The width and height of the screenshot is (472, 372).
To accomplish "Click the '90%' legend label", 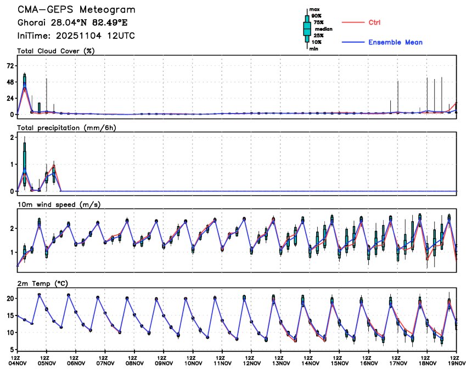I will coord(316,16).
